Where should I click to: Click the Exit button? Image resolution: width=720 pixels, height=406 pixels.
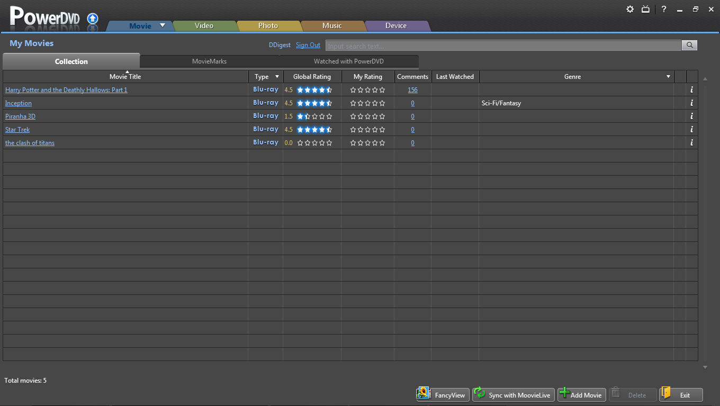tap(681, 395)
